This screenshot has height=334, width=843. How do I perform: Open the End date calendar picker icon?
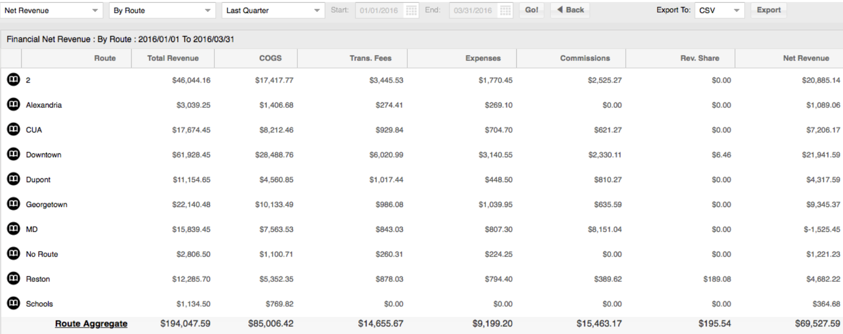tap(505, 11)
